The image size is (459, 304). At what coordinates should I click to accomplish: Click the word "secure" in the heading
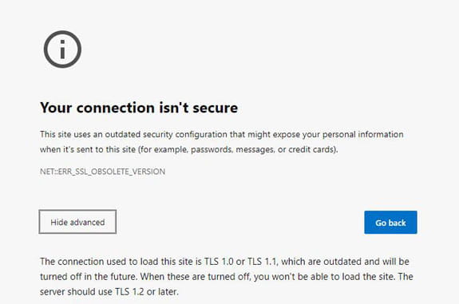pos(216,108)
